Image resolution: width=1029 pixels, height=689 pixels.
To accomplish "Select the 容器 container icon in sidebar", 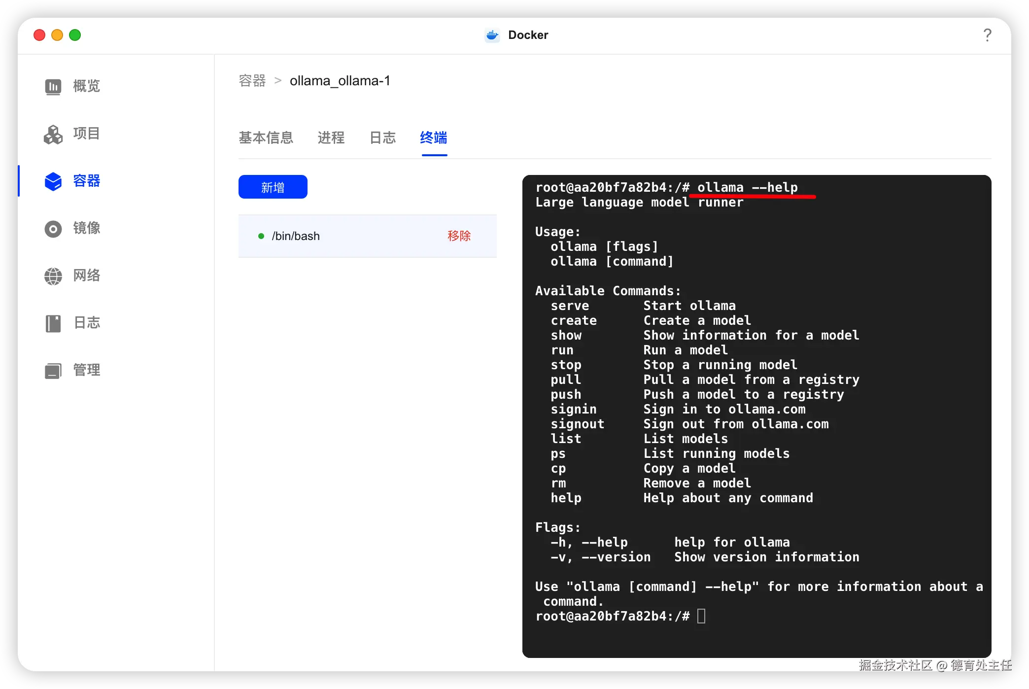I will 53,181.
